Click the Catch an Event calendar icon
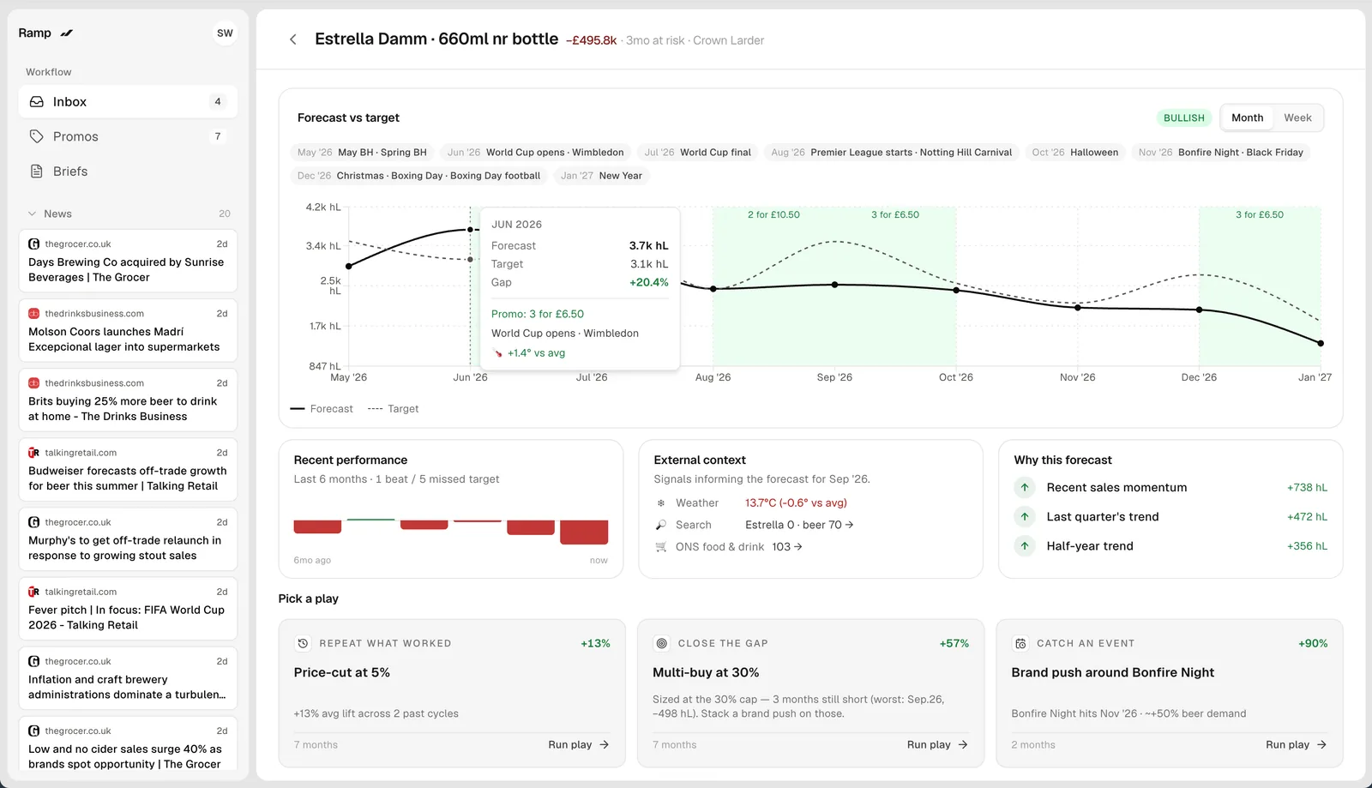Image resolution: width=1372 pixels, height=788 pixels. coord(1020,644)
